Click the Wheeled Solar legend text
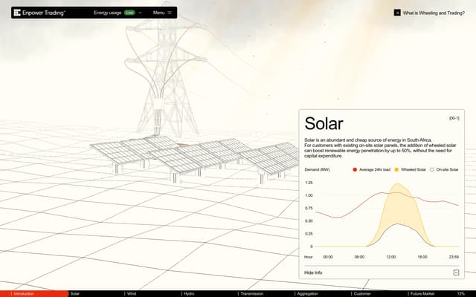 (x=414, y=170)
